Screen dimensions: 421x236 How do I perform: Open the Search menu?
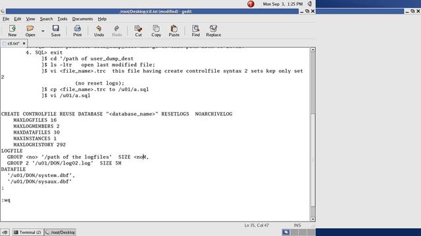46,19
